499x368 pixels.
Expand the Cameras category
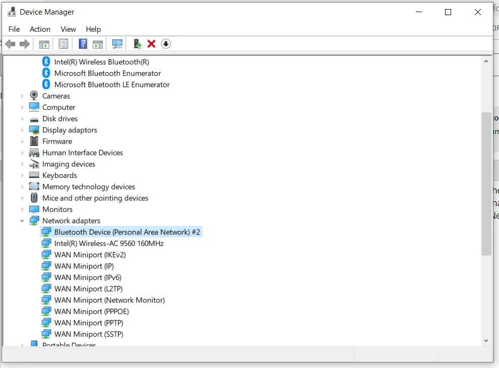coord(22,96)
